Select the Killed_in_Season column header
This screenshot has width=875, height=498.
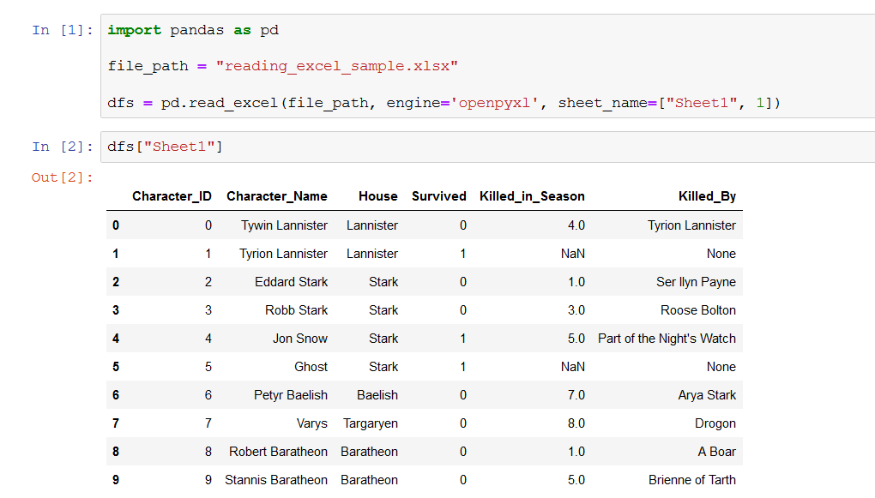coord(532,195)
